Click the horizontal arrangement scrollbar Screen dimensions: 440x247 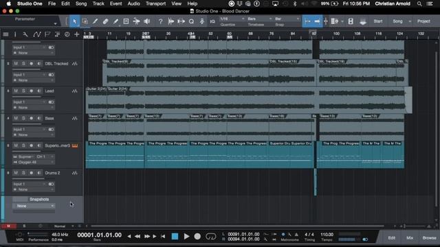(237, 226)
